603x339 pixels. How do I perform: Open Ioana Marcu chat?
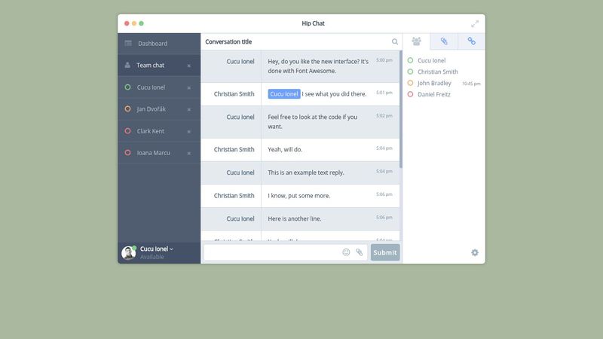159,153
